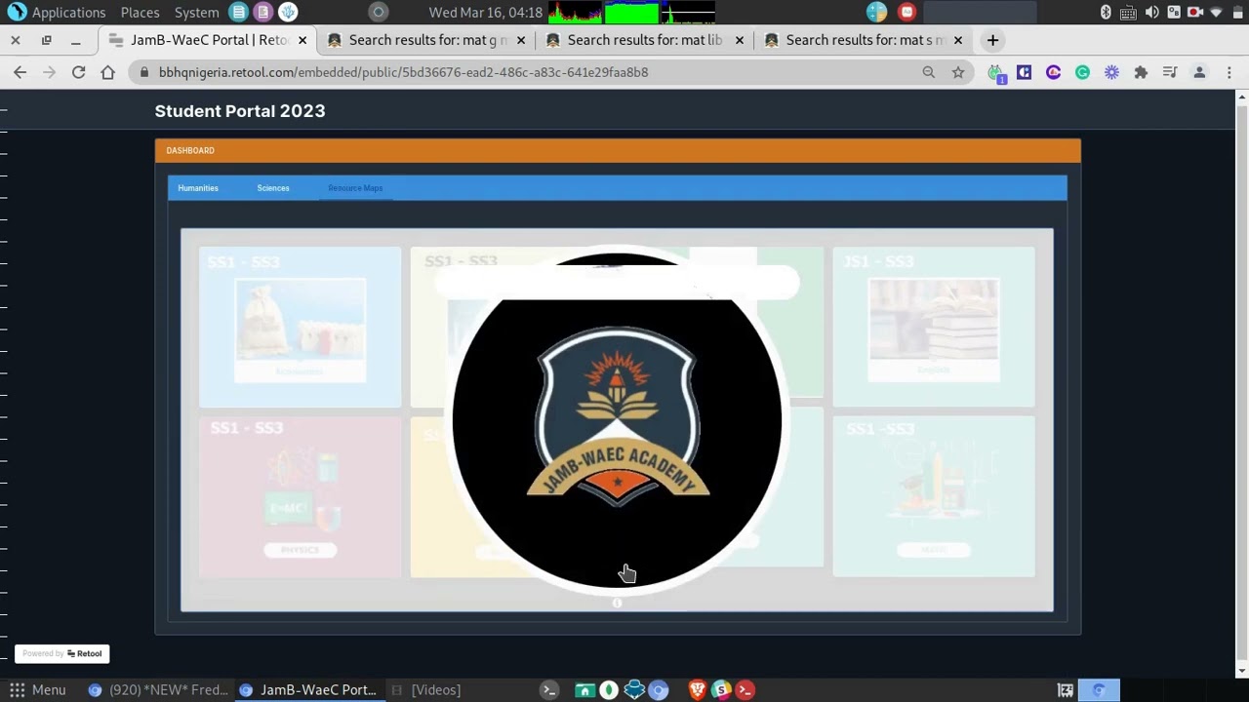Screen dimensions: 1249x702
Task: Click the Student Portal 2023 heading
Action: coord(240,111)
